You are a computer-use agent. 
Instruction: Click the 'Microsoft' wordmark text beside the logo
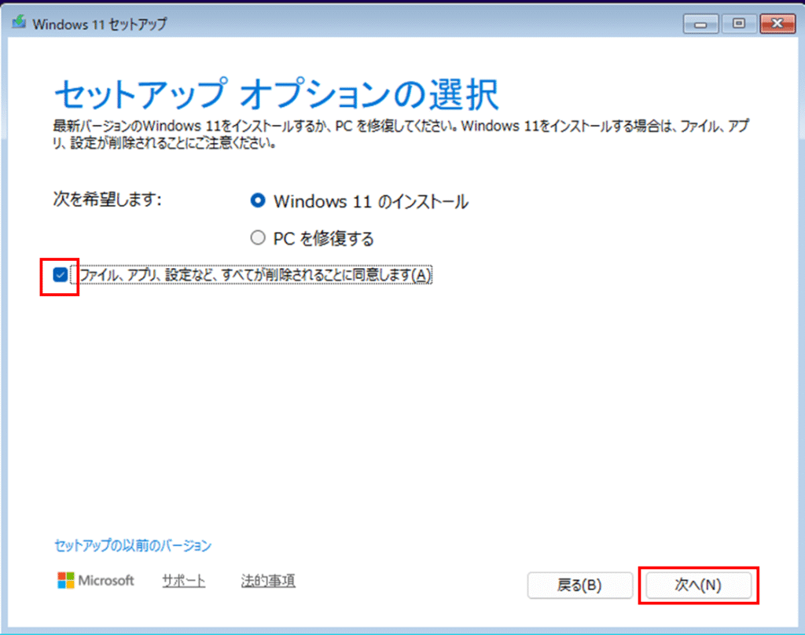coord(106,581)
